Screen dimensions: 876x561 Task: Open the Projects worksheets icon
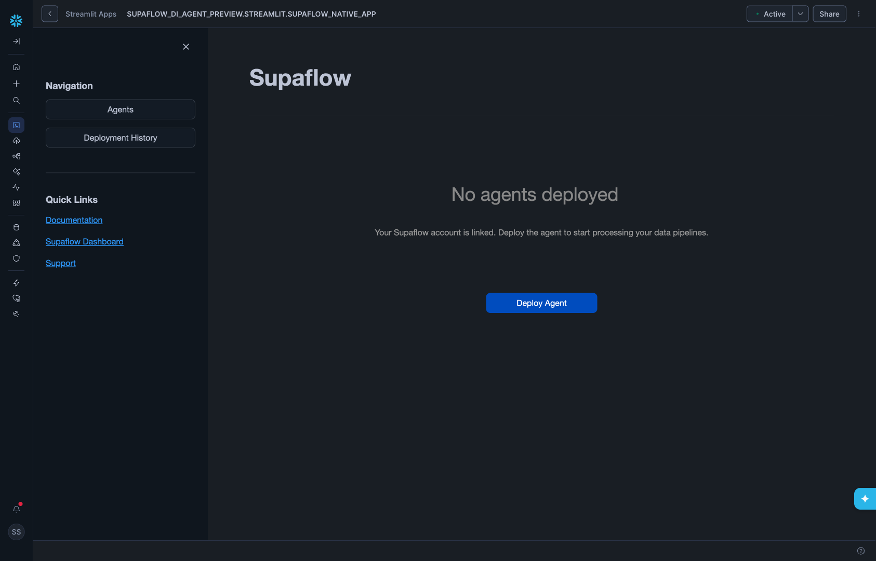tap(16, 125)
